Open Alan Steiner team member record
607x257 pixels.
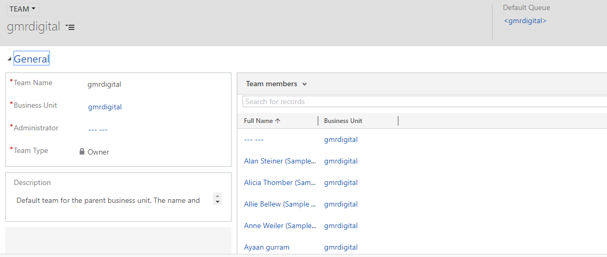pos(280,161)
